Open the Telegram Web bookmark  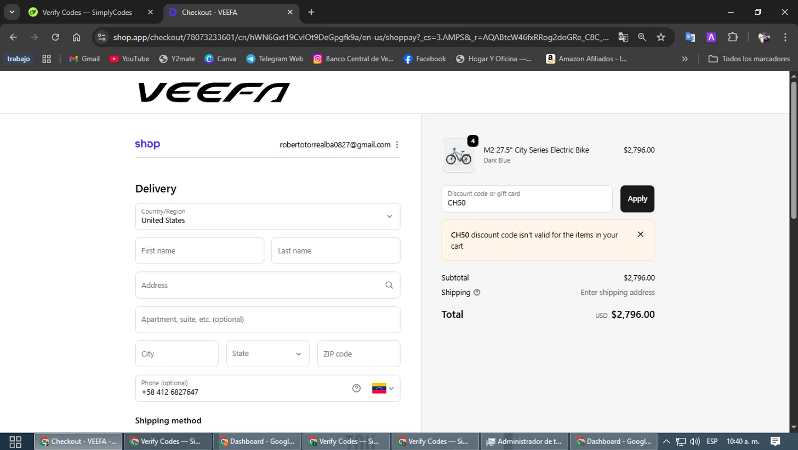coord(275,59)
